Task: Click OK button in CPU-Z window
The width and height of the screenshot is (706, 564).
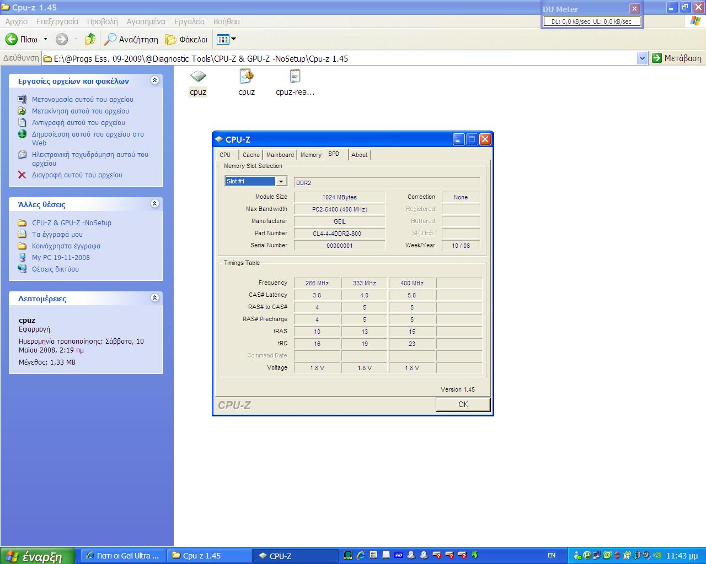Action: (x=463, y=404)
